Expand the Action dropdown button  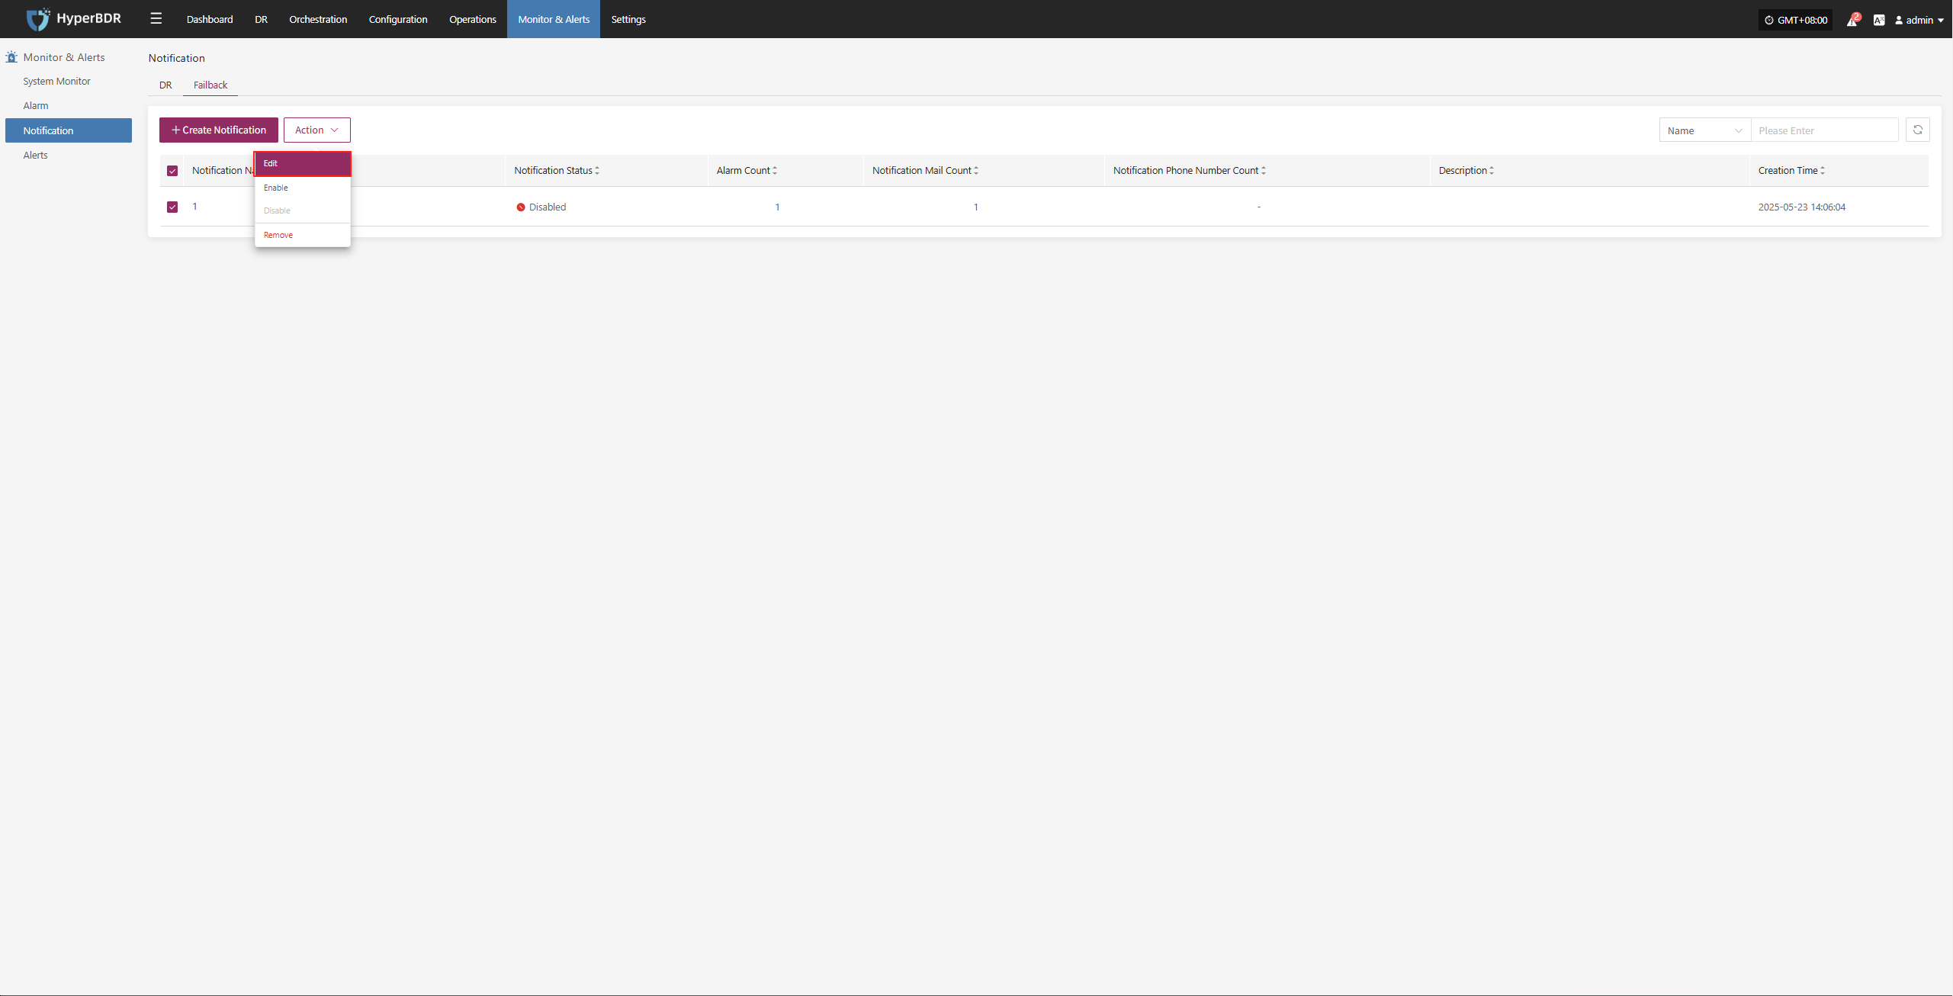pos(317,130)
